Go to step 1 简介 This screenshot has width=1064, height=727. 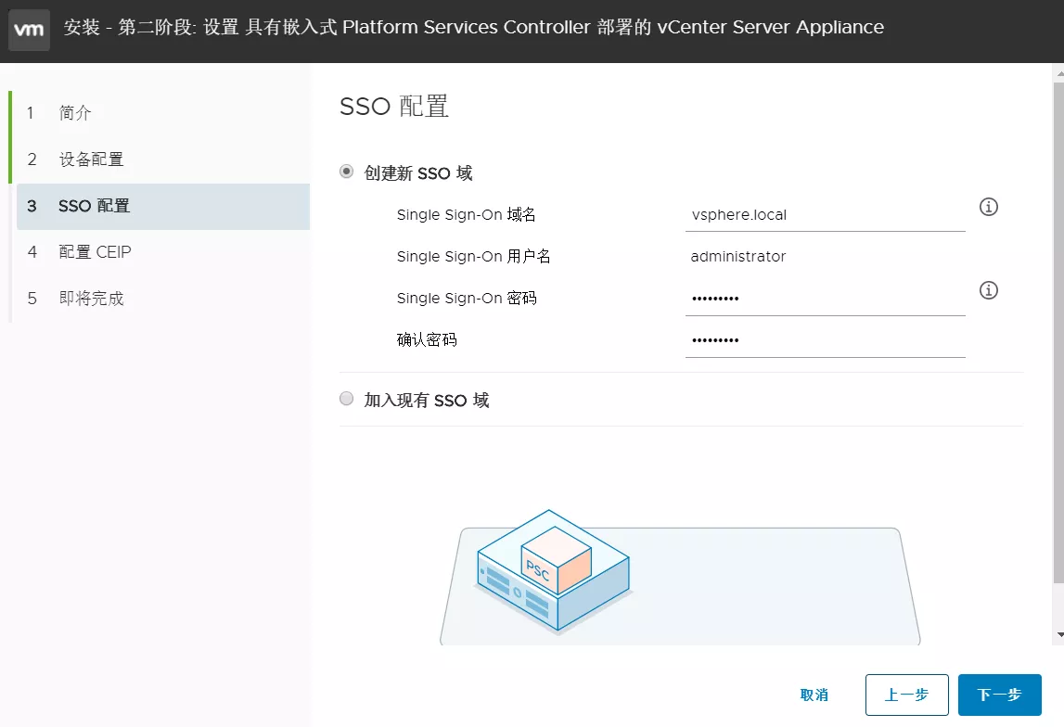(75, 113)
